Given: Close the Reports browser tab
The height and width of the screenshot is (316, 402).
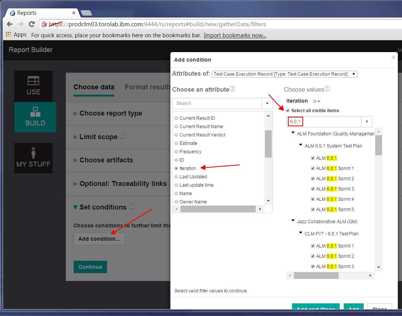Looking at the screenshot, I should point(73,13).
